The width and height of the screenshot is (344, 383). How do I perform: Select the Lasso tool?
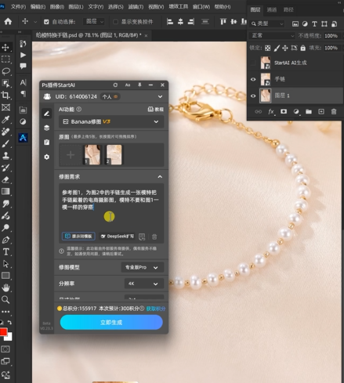(x=5, y=71)
